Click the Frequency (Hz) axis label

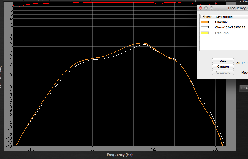click(120, 155)
